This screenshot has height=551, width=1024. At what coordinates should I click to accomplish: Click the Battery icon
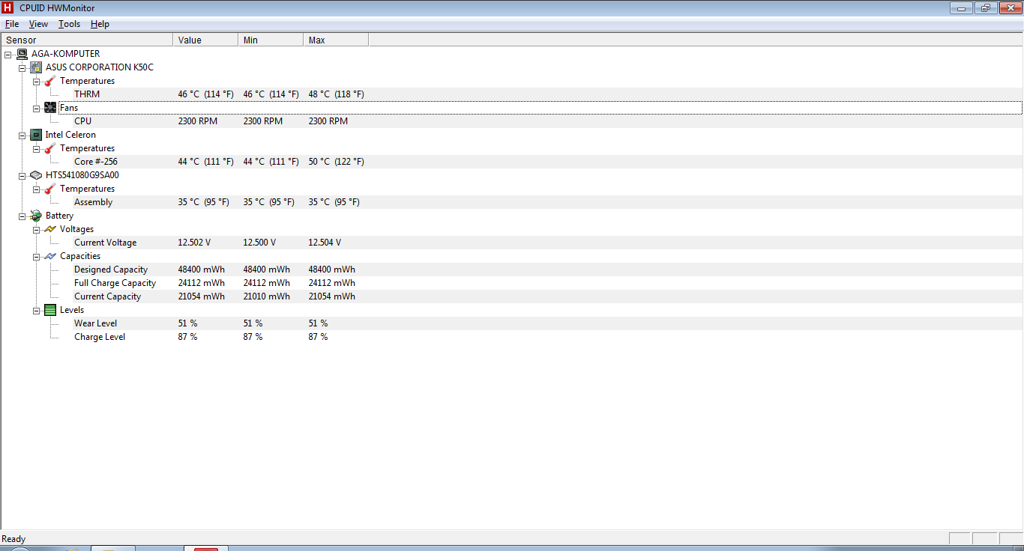pyautogui.click(x=36, y=216)
